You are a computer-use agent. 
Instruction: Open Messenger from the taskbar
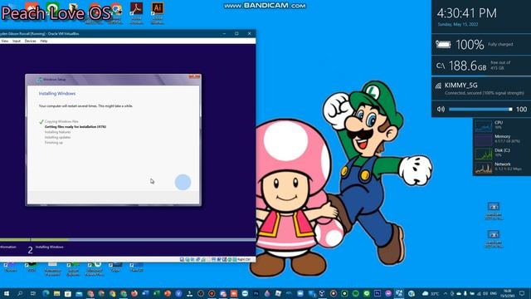[x=388, y=293]
